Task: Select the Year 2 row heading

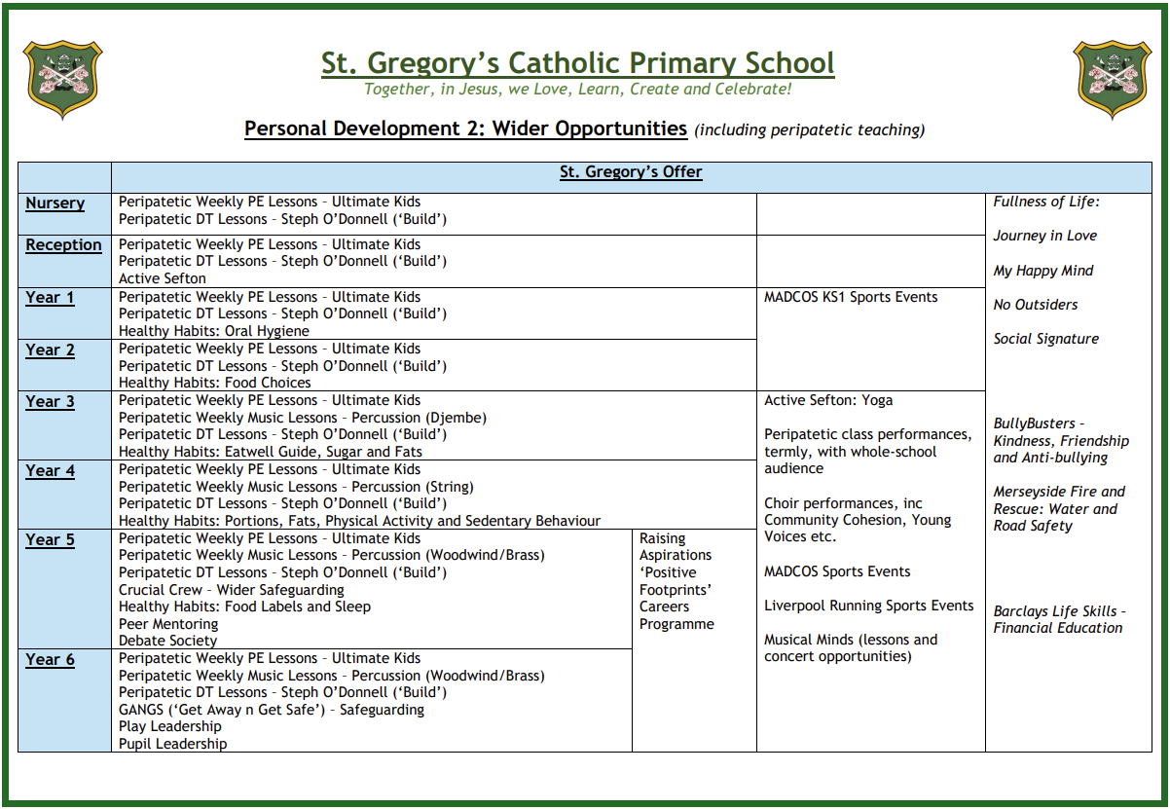Action: [x=50, y=349]
